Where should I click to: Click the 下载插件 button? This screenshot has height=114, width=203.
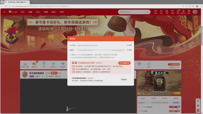(x=124, y=80)
